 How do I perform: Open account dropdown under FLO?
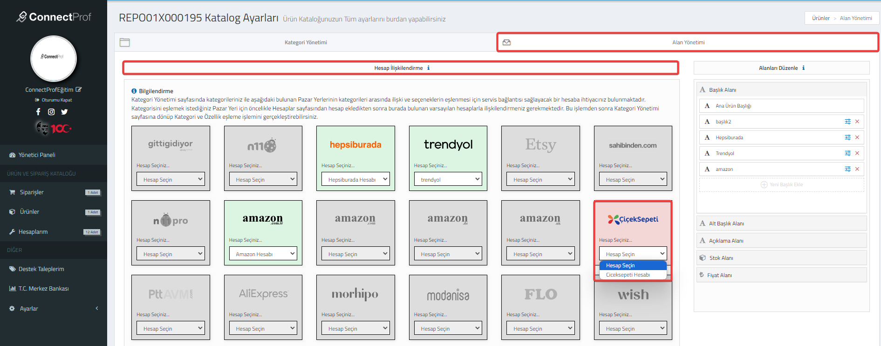(x=540, y=328)
